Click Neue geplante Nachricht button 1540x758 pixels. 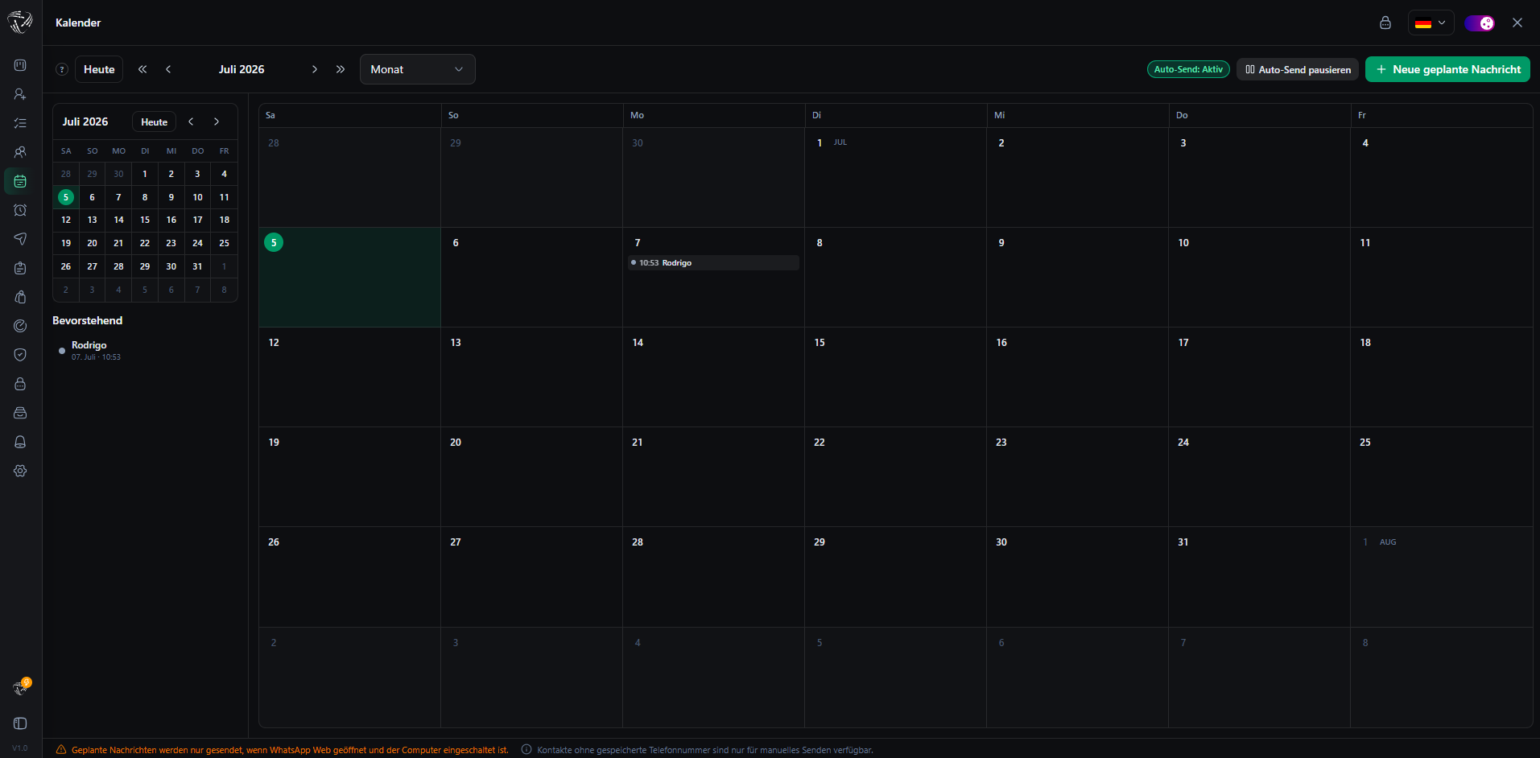click(x=1447, y=69)
